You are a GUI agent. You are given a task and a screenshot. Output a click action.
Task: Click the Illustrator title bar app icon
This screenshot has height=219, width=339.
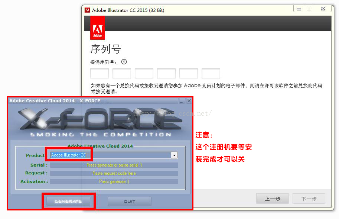(x=87, y=10)
